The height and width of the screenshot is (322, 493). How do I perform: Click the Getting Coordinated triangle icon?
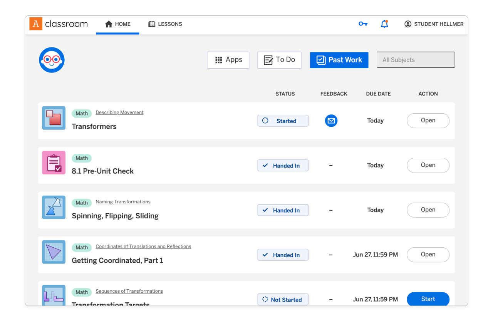pos(54,252)
